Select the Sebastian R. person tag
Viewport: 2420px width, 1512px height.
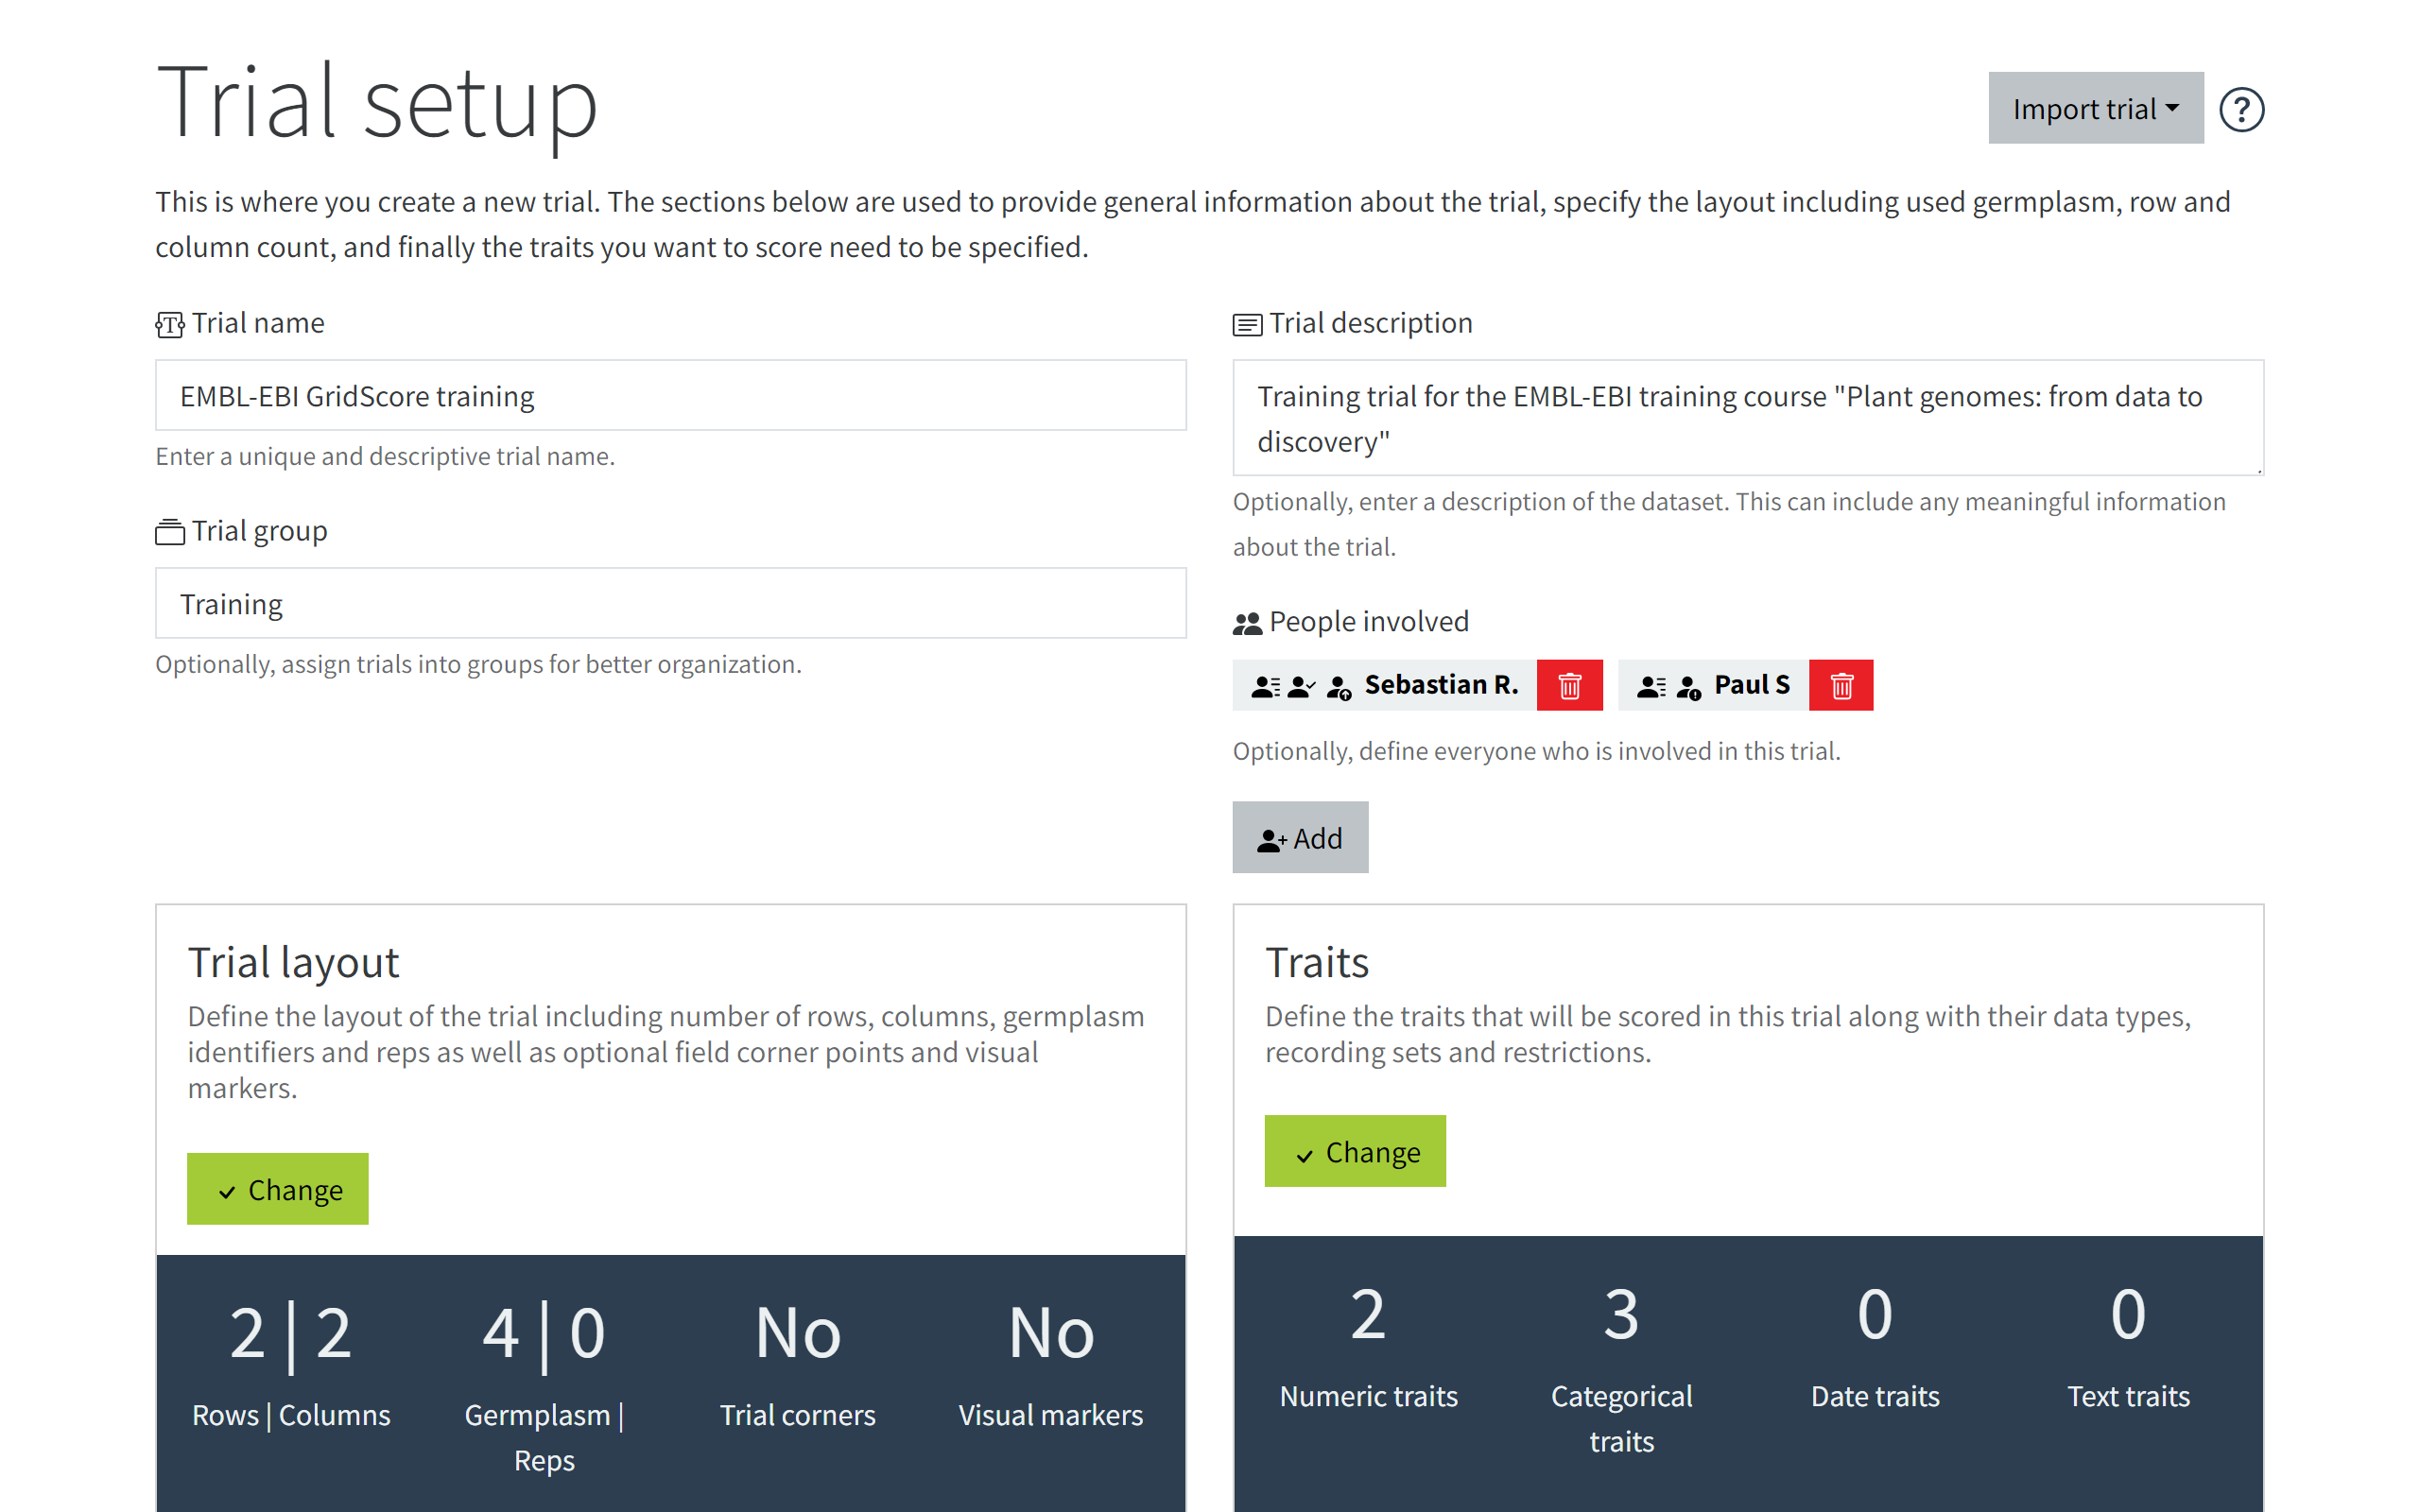pos(1440,685)
